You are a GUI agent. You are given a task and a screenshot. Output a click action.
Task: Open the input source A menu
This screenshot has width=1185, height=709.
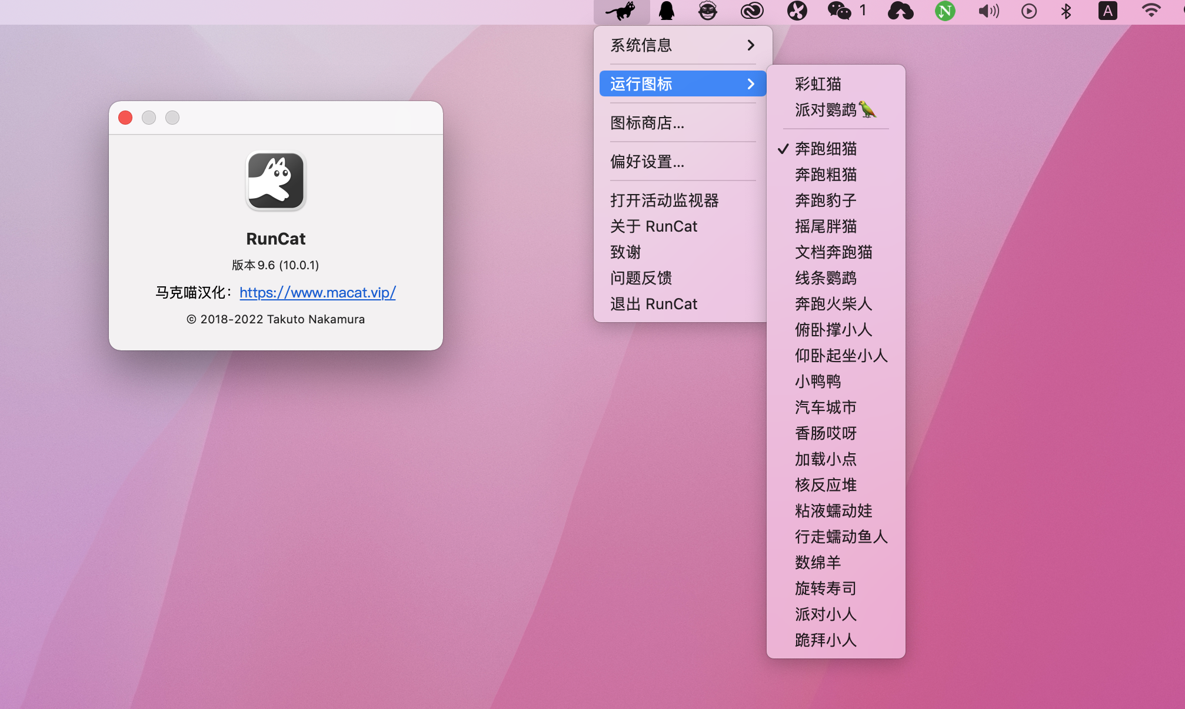[x=1107, y=11]
